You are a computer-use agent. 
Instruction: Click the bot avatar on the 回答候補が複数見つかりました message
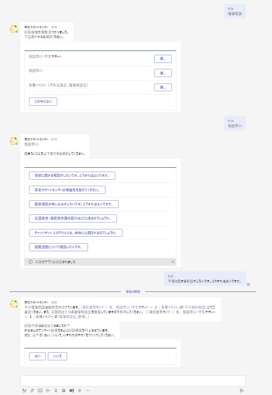tap(14, 29)
